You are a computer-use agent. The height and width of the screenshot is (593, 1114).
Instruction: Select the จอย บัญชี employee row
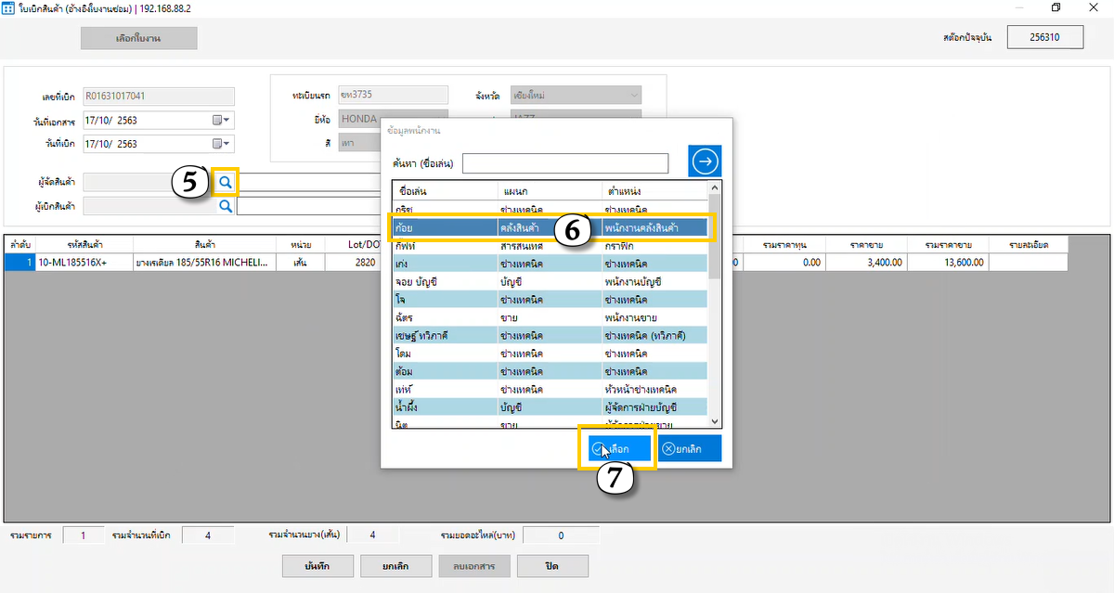click(446, 280)
